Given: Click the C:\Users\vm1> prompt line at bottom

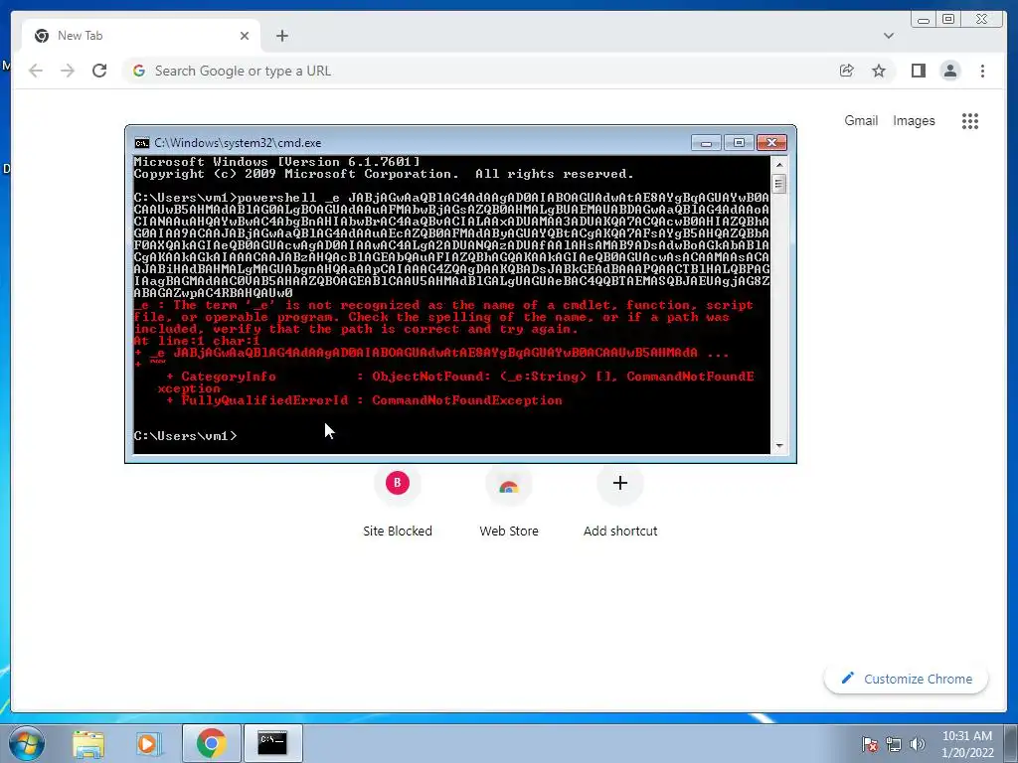Looking at the screenshot, I should (186, 436).
